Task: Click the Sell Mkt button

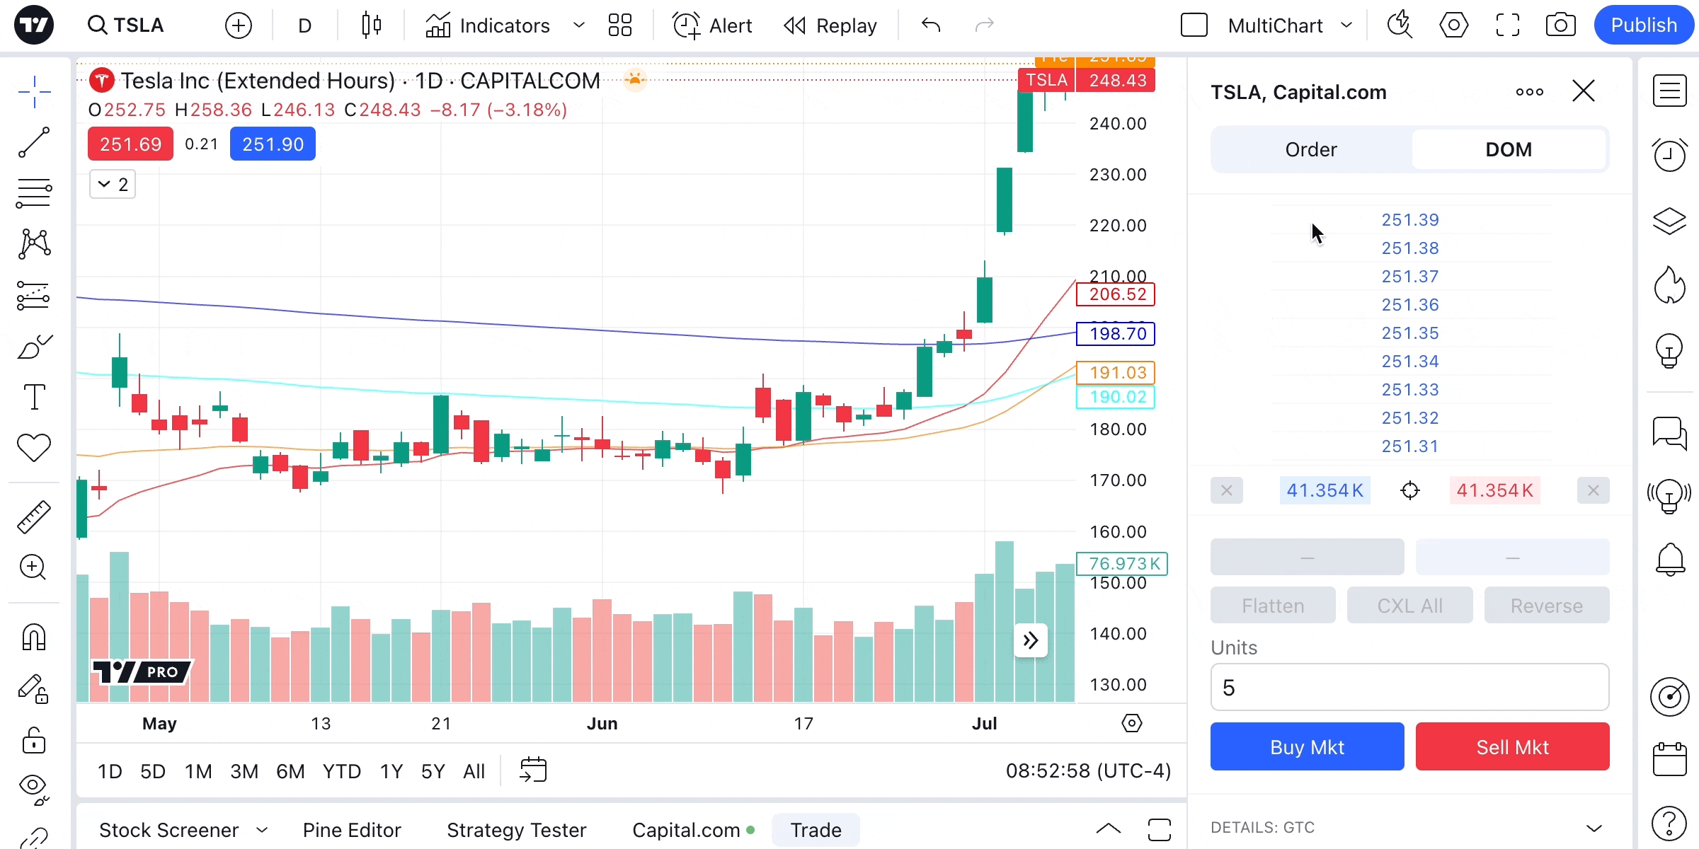Action: [x=1512, y=747]
